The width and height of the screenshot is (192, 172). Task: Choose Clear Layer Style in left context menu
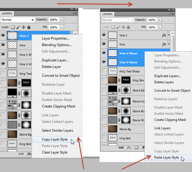click(55, 152)
